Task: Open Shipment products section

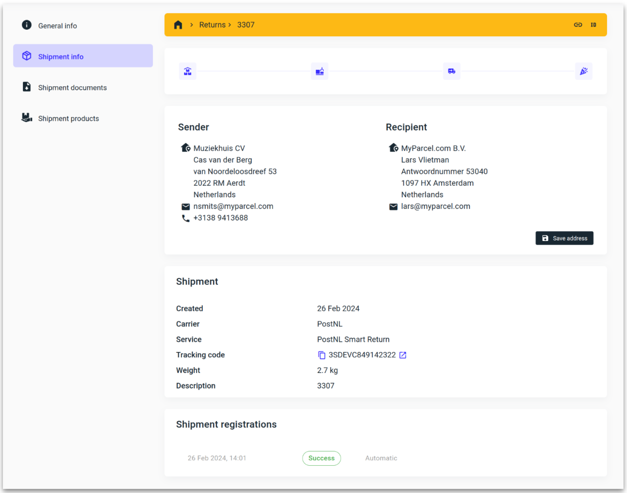Action: tap(69, 118)
